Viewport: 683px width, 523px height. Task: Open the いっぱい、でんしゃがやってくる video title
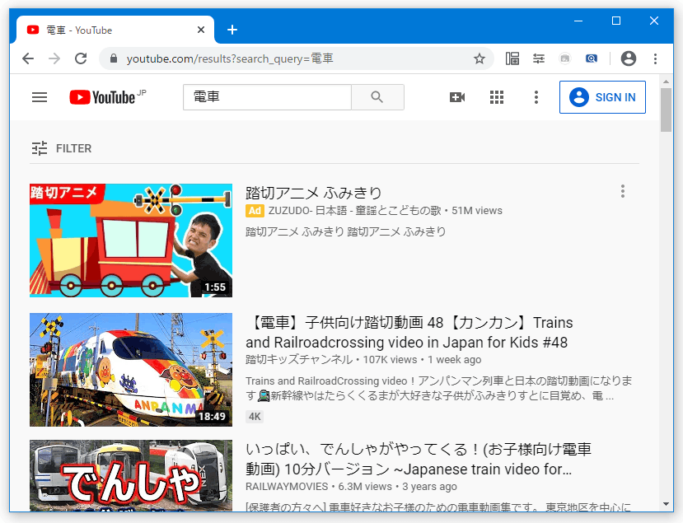tap(419, 459)
